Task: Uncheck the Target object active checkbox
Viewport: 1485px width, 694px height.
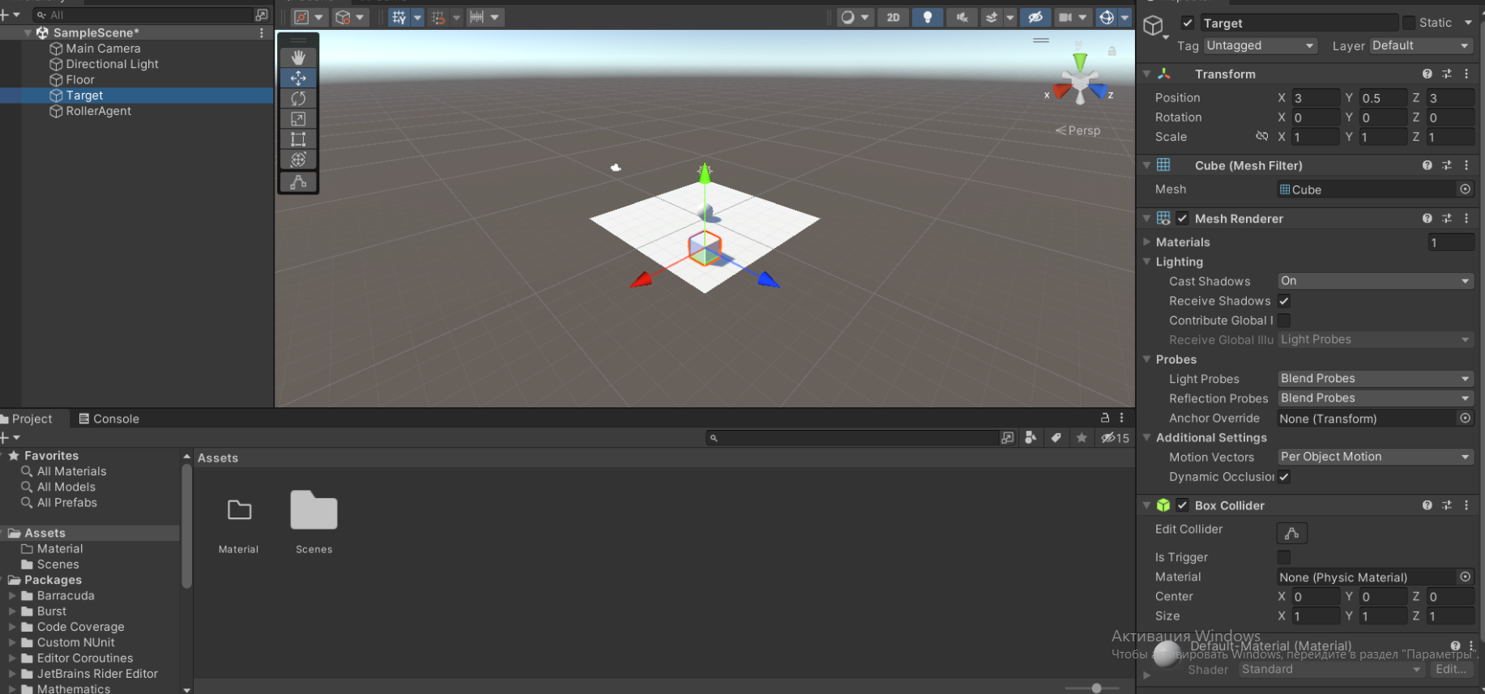Action: [1188, 23]
